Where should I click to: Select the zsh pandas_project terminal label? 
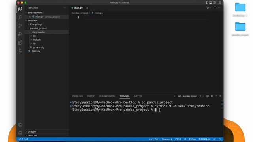[x=186, y=96]
